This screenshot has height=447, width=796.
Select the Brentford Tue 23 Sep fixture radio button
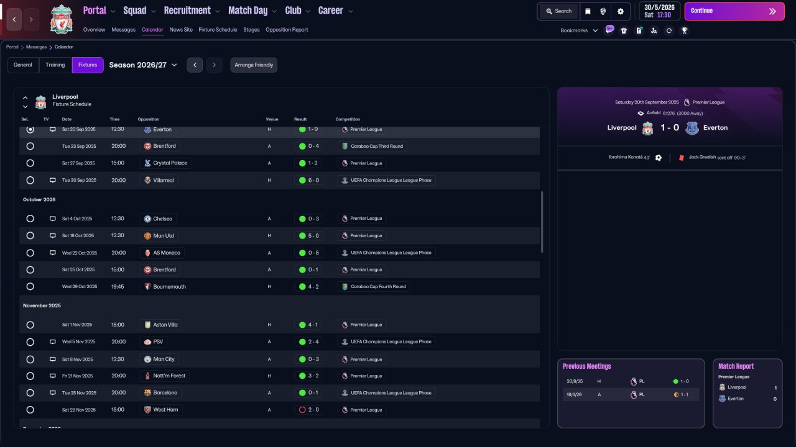(30, 147)
